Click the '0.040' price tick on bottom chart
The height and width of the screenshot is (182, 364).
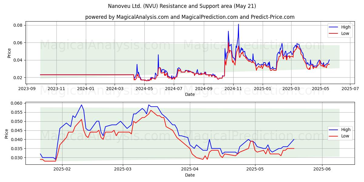click(17, 140)
